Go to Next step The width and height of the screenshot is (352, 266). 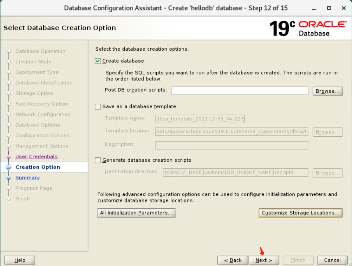(x=264, y=260)
